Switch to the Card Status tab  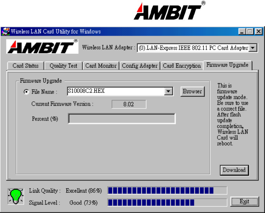click(x=26, y=66)
